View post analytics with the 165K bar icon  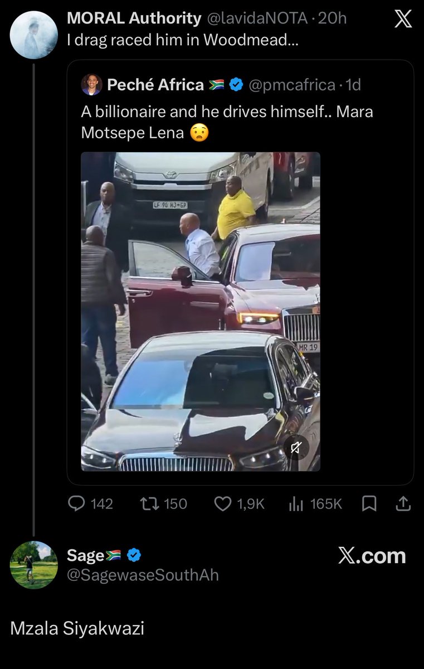[x=296, y=504]
